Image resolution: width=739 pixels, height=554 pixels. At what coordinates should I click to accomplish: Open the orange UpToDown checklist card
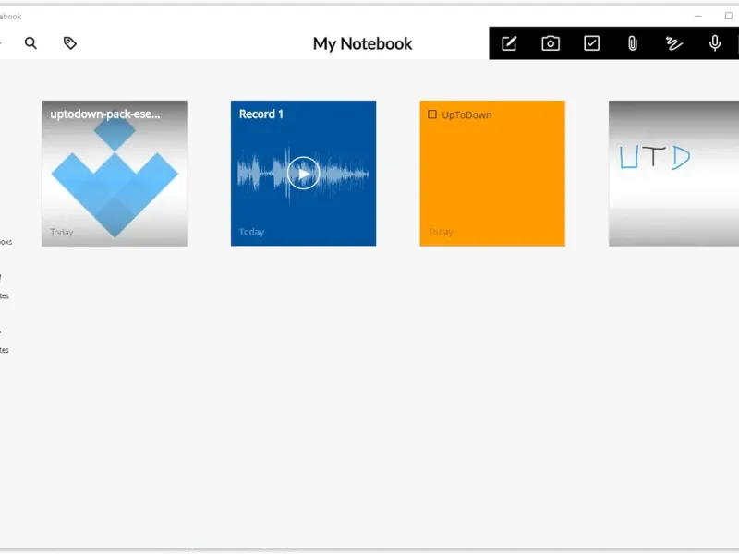492,185
